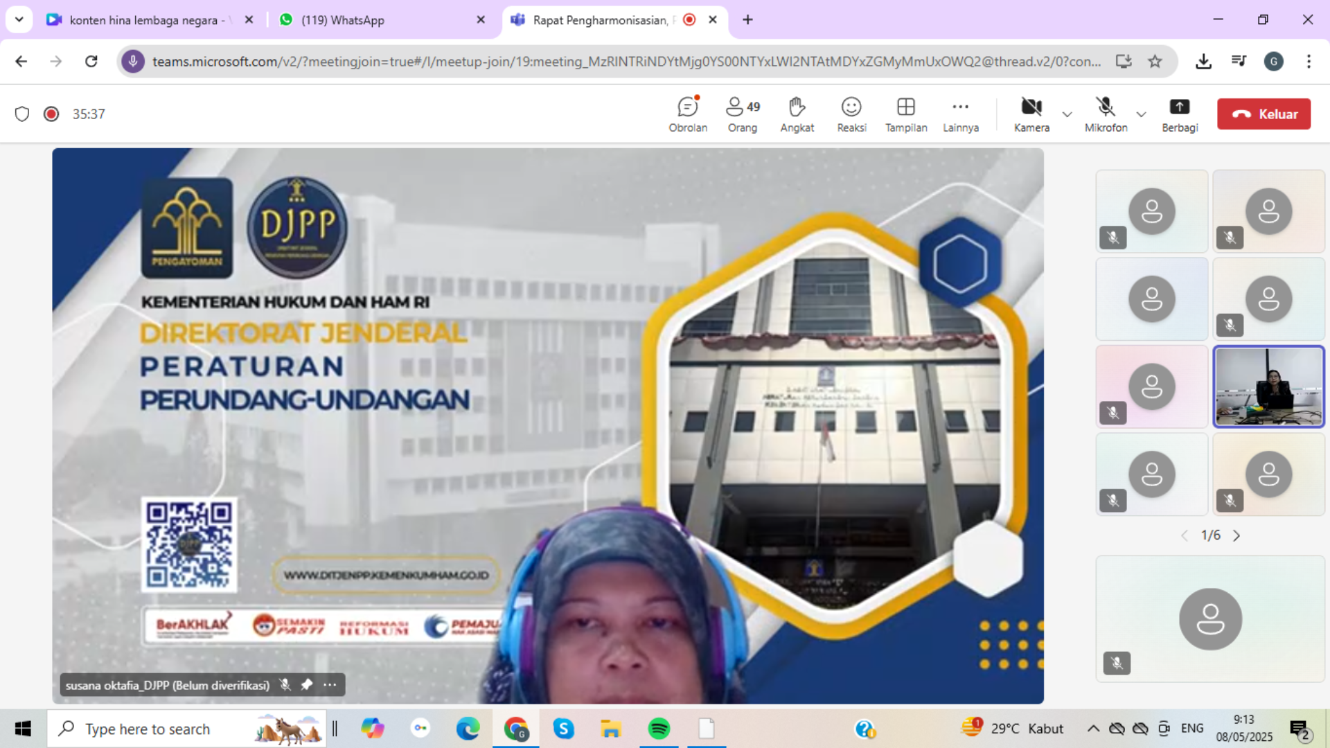Install app icon in address bar
This screenshot has height=748, width=1330.
tap(1124, 62)
